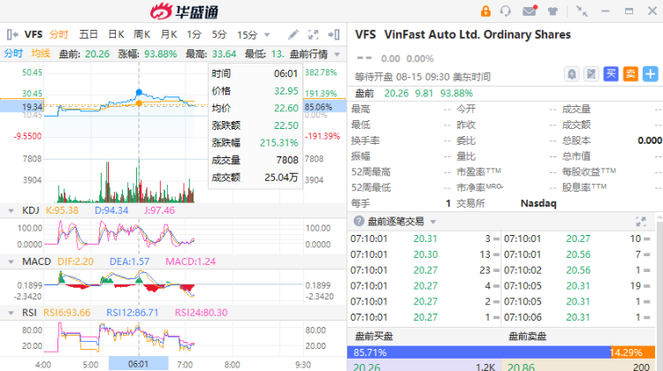Toggle the 均线 average line legend
The image size is (663, 371).
41,54
